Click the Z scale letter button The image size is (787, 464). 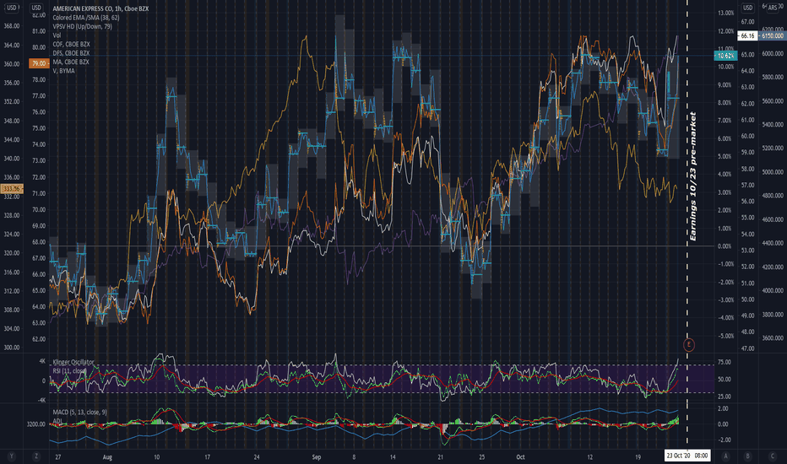click(36, 456)
